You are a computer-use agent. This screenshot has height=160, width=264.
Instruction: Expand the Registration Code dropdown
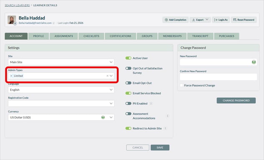pyautogui.click(x=61, y=103)
